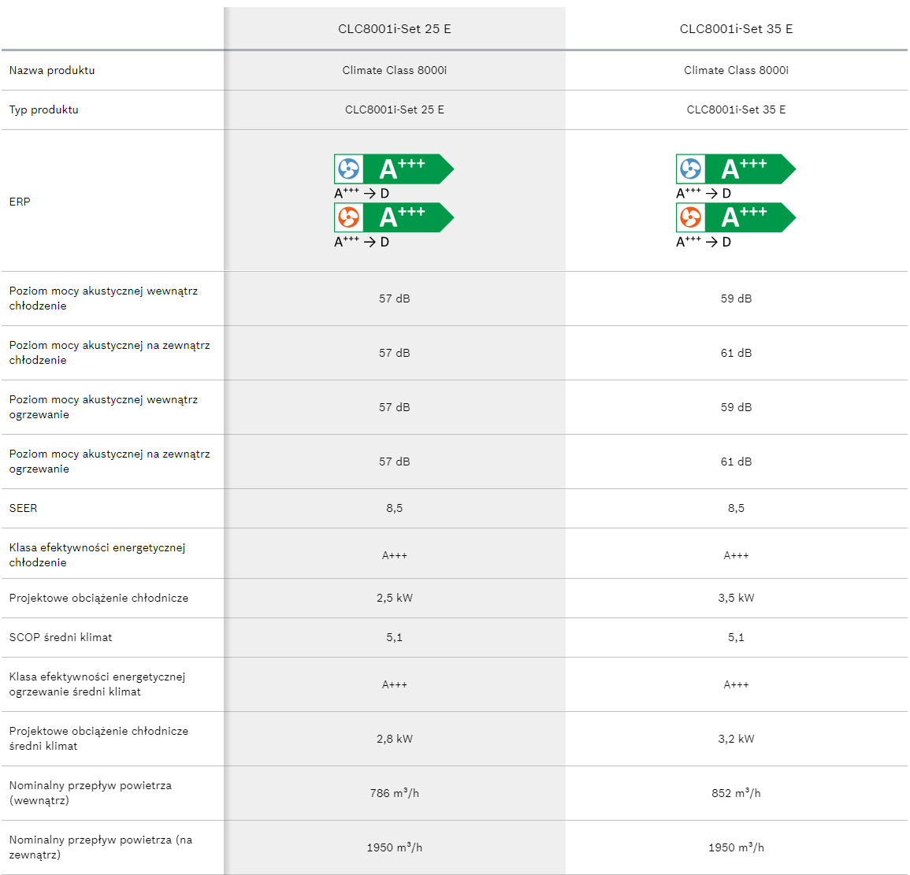Select the 852 m³/h value
This screenshot has height=875, width=910.
point(737,792)
